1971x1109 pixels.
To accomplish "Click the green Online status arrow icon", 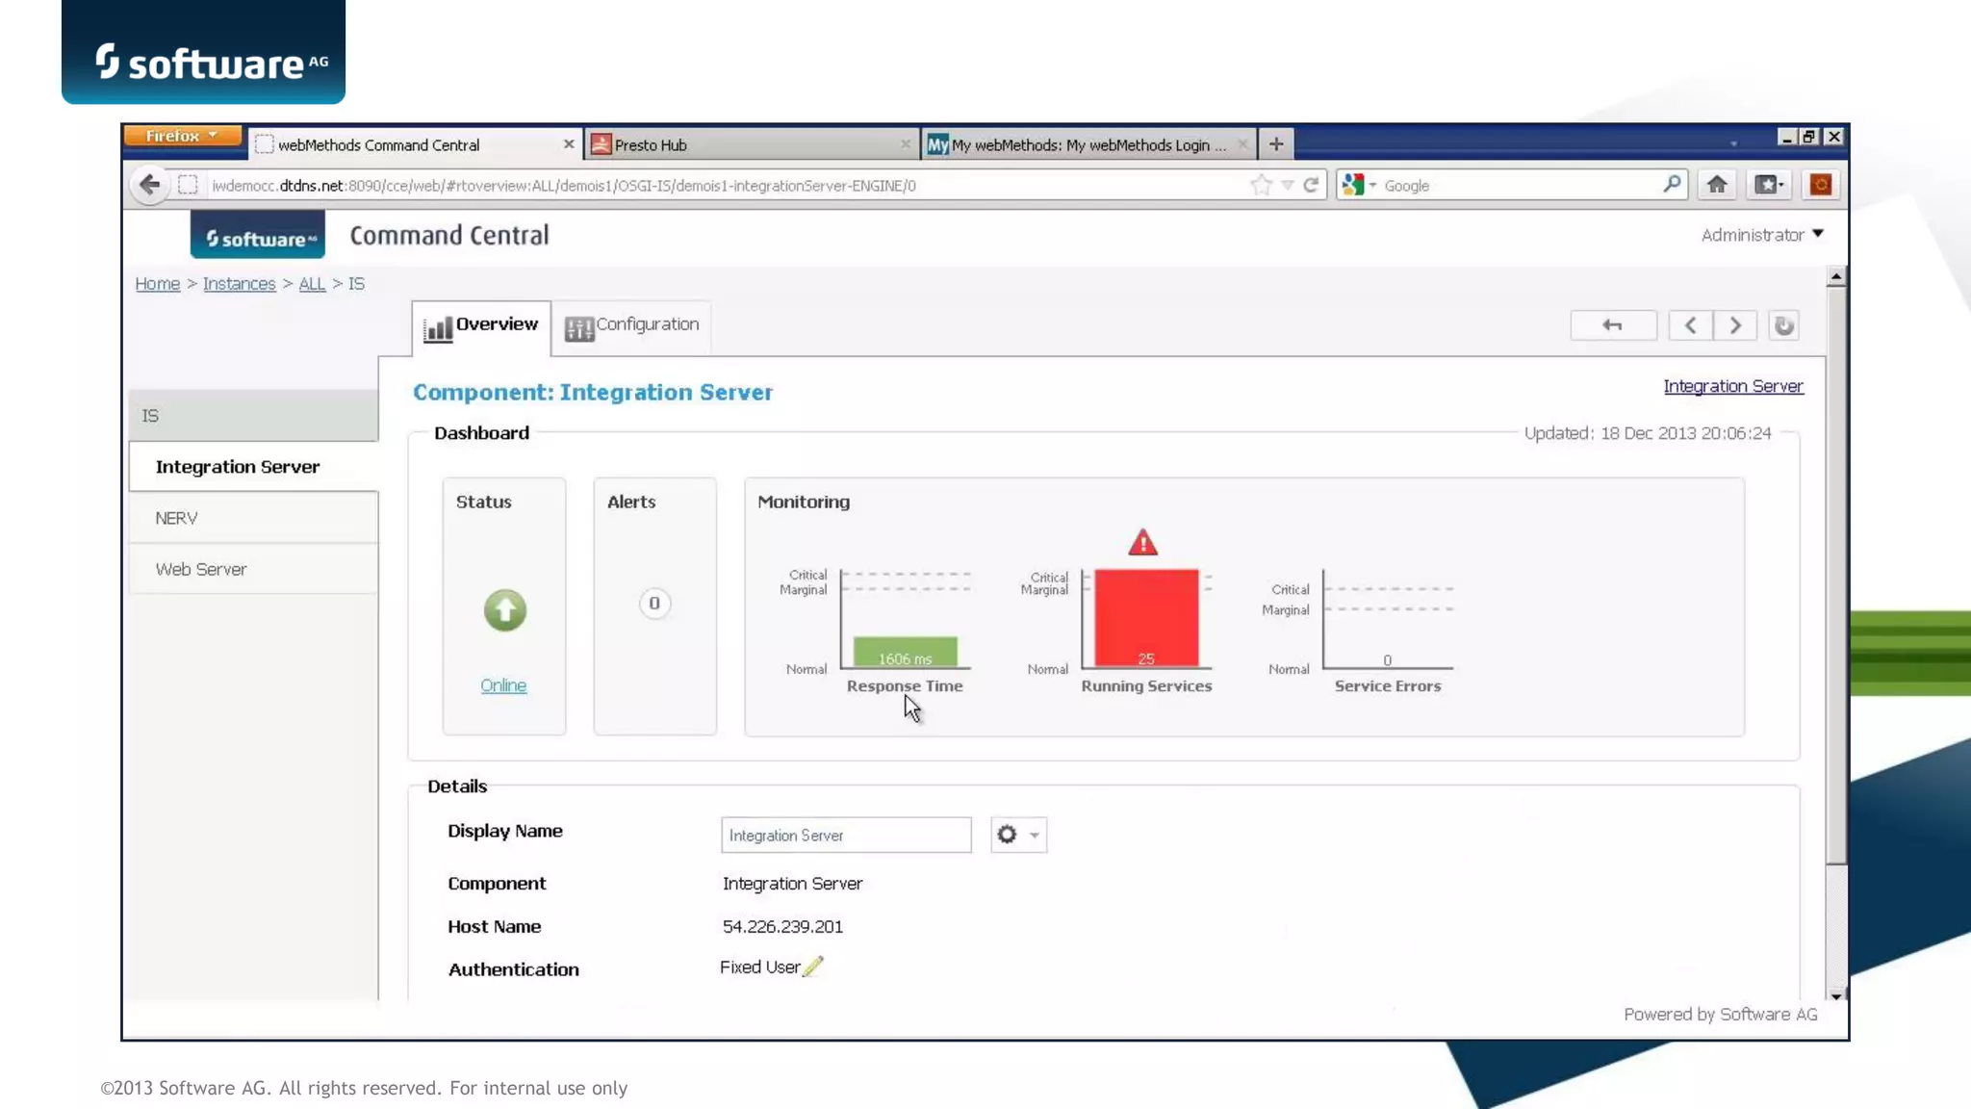I will (504, 610).
